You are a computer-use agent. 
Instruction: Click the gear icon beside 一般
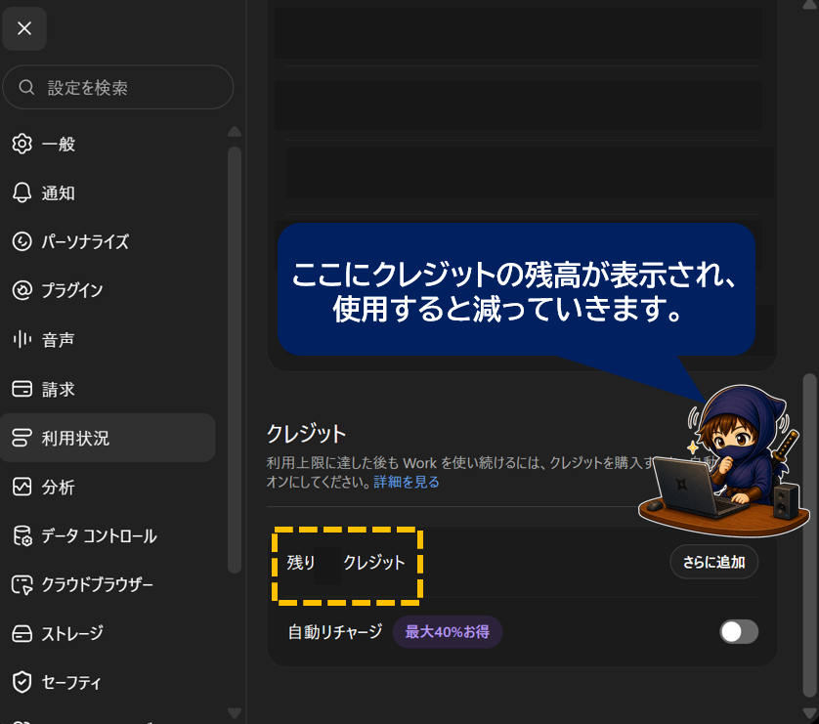22,144
